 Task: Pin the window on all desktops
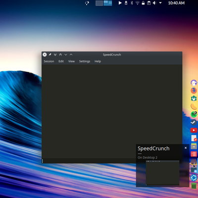coord(50,54)
